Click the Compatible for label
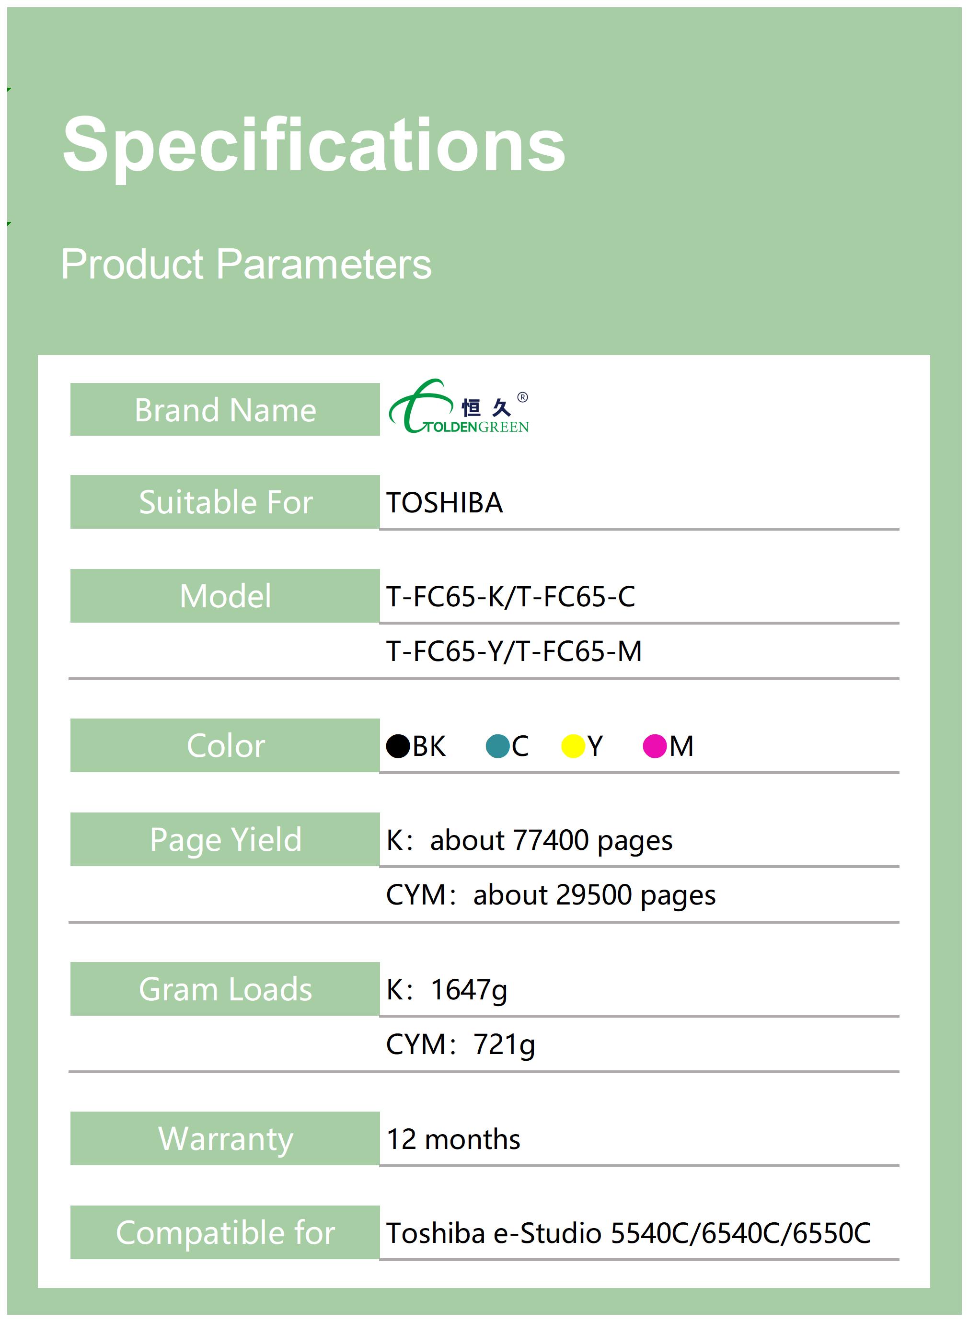This screenshot has height=1322, width=969. 225,1232
